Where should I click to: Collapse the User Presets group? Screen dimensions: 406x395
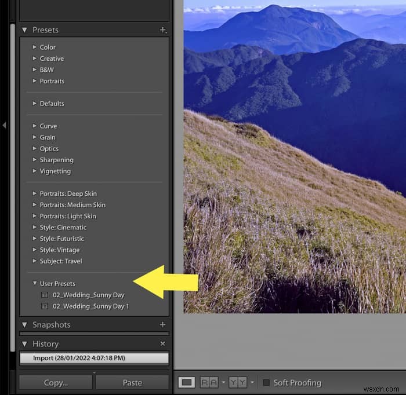(x=35, y=283)
